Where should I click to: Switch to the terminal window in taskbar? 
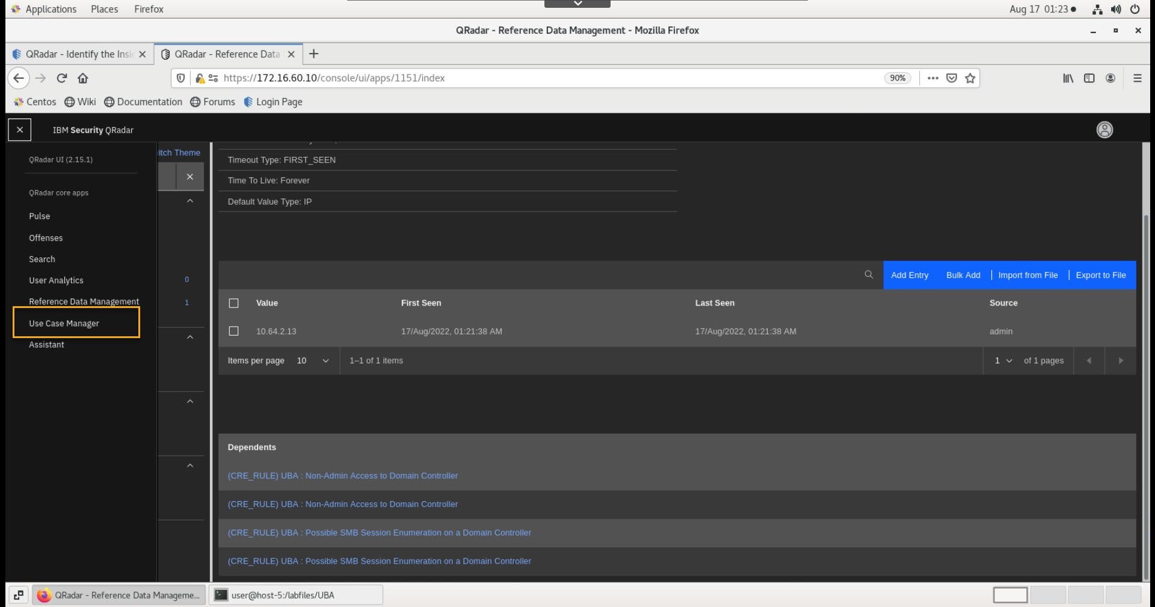[x=295, y=595]
